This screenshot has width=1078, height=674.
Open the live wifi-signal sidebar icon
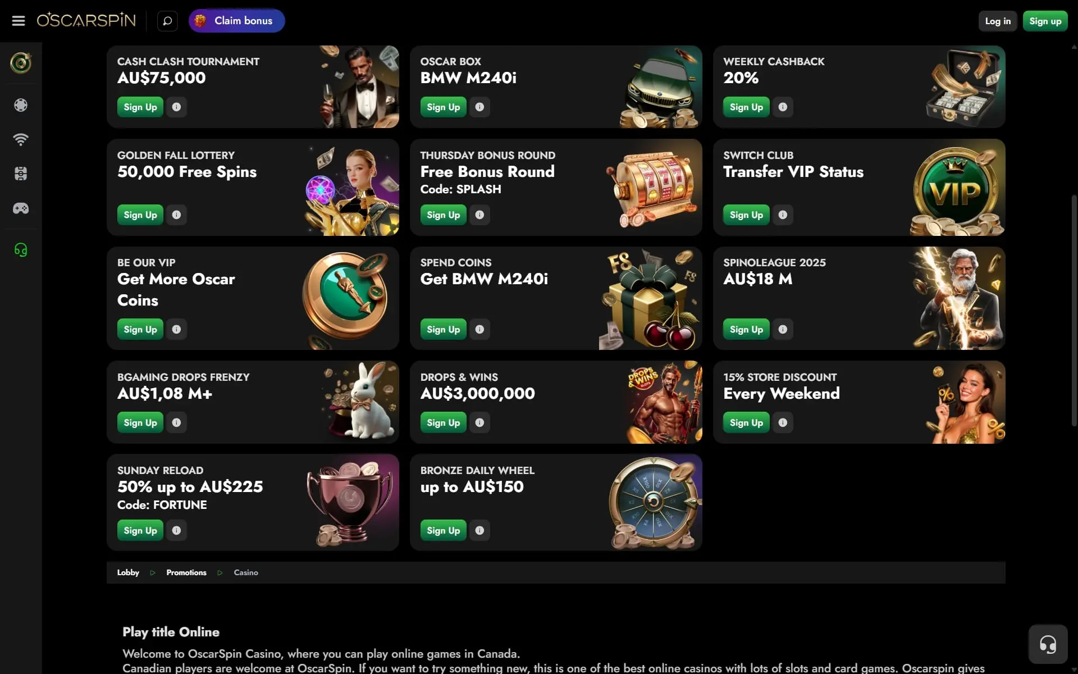(x=21, y=139)
